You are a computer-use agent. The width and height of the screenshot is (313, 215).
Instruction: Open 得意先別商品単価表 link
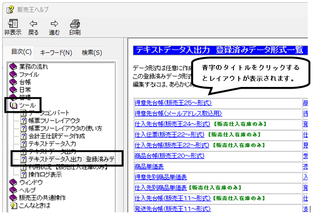(x=161, y=177)
